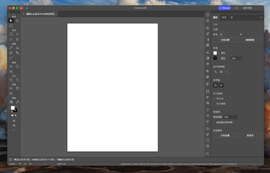Select the Type tool
Image resolution: width=270 pixels, height=173 pixels.
click(17, 80)
